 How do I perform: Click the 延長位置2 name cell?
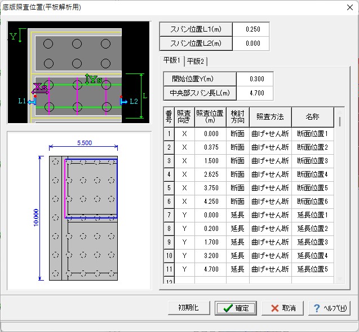[313, 229]
